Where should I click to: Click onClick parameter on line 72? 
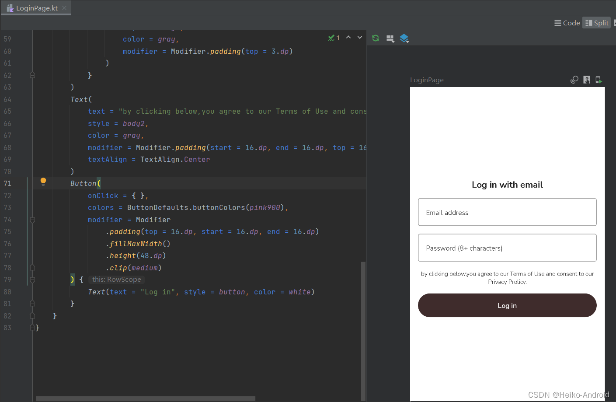pos(103,196)
